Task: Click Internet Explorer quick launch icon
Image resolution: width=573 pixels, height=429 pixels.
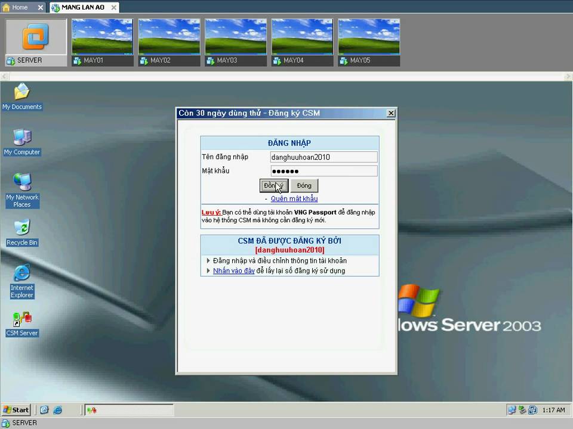Action: click(58, 410)
